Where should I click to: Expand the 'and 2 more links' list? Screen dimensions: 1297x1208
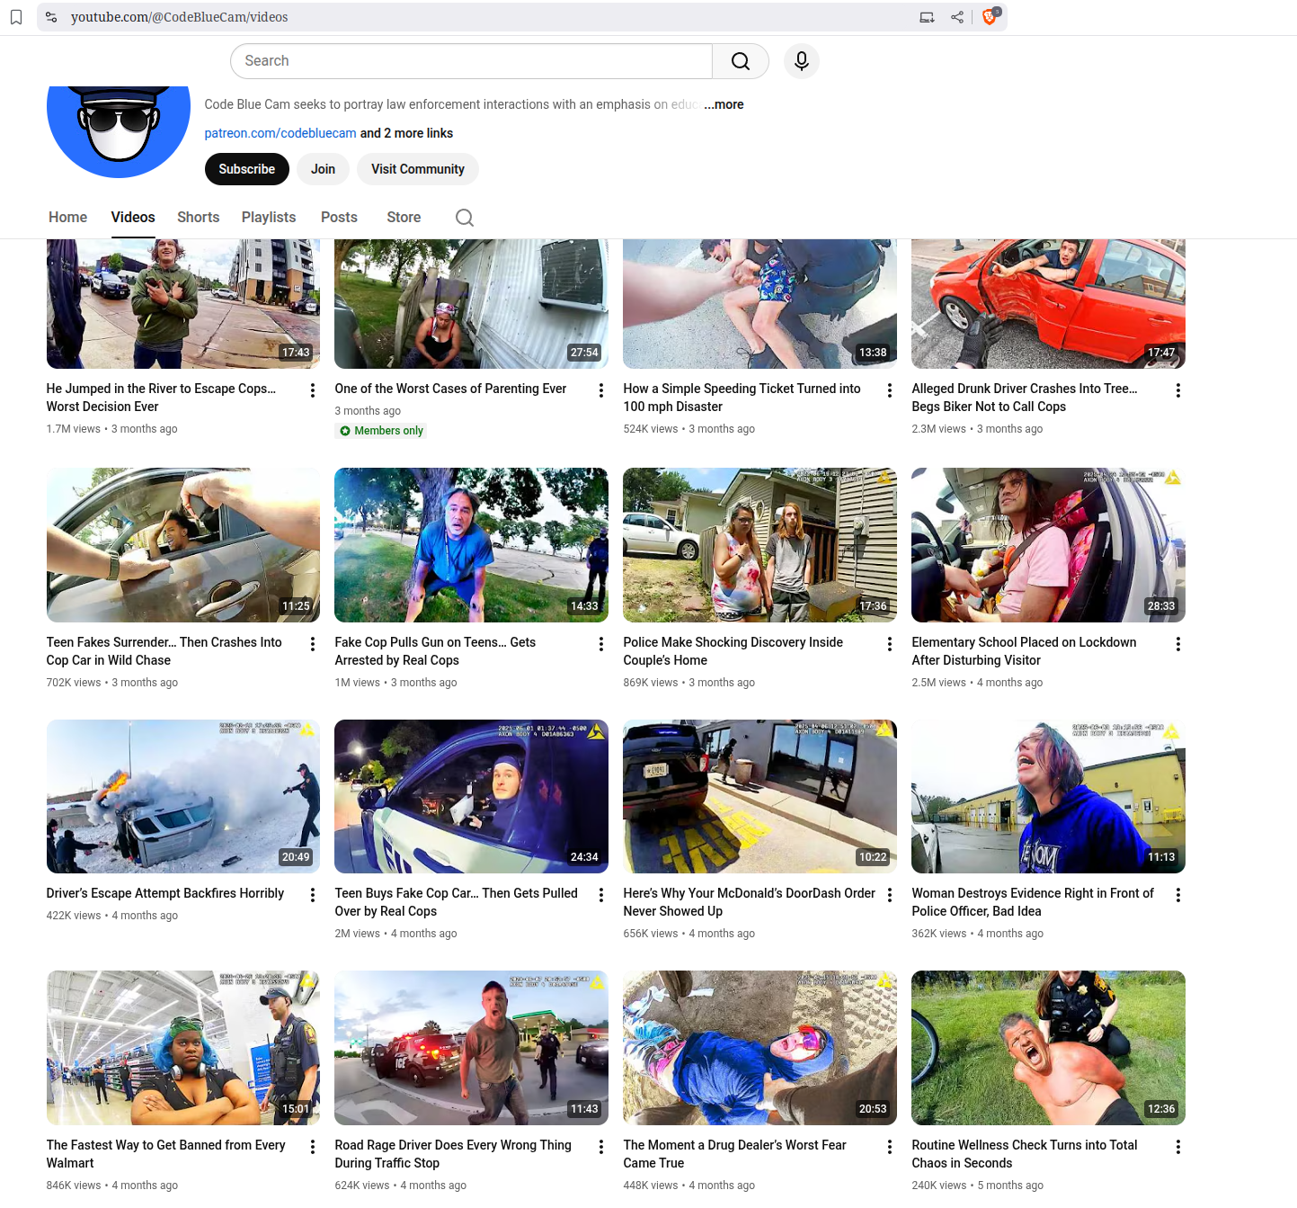pyautogui.click(x=406, y=133)
